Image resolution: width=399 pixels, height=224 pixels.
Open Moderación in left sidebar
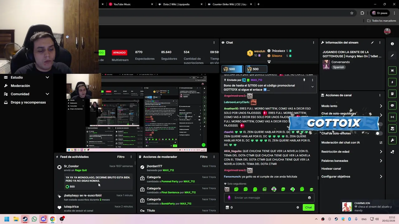(20, 86)
